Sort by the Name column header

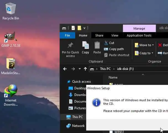click(113, 77)
